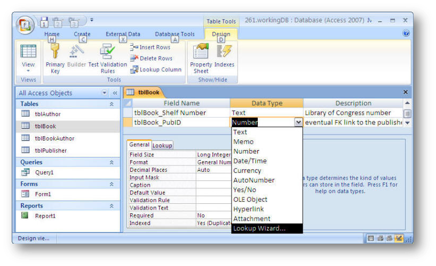Open the help question mark icon
This screenshot has width=436, height=266.
pos(406,33)
